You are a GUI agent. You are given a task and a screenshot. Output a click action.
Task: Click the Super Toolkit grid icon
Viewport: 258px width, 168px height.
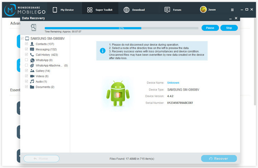(x=90, y=10)
